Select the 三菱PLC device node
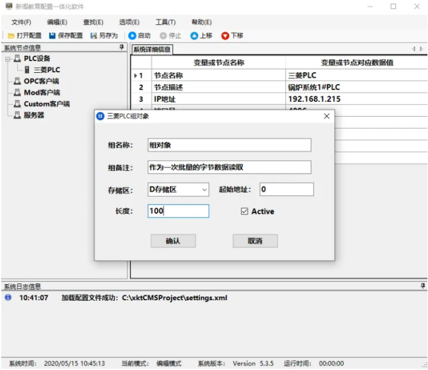 pyautogui.click(x=47, y=70)
